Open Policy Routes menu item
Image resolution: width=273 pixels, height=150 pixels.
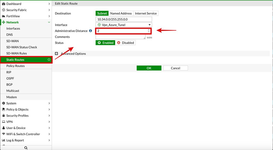click(x=26, y=66)
